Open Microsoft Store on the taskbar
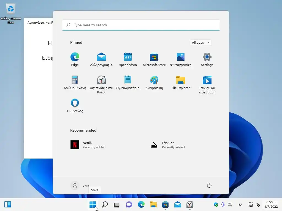 [165, 204]
